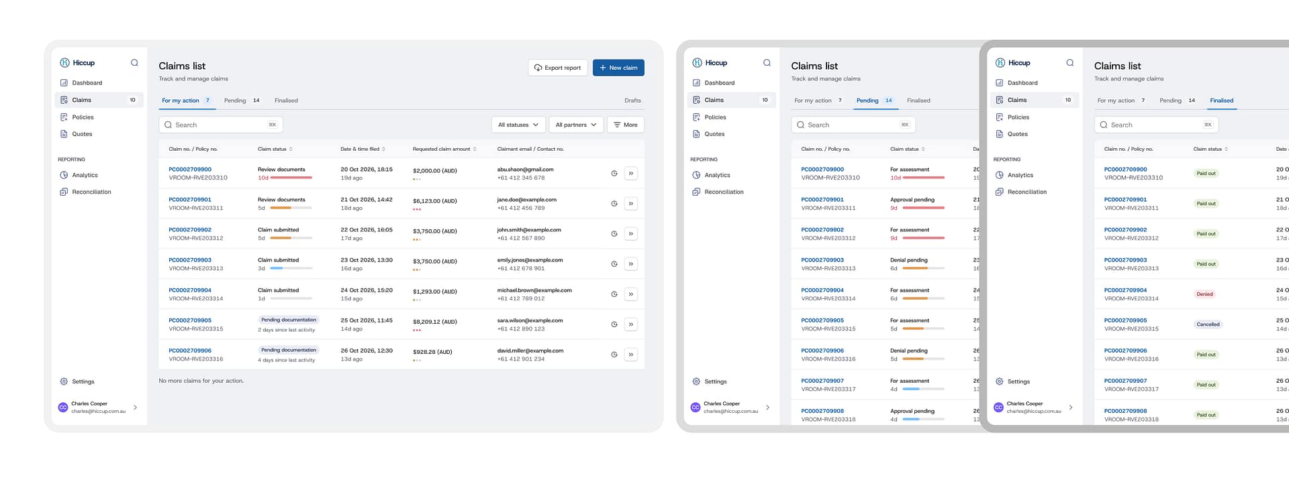Click history clock icon on sara.wilson@example.com row

614,324
